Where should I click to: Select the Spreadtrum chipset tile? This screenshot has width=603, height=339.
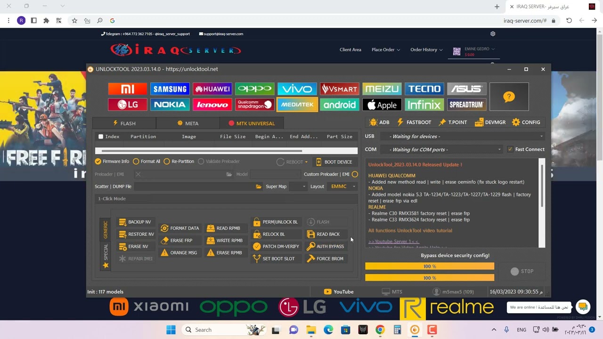[467, 105]
